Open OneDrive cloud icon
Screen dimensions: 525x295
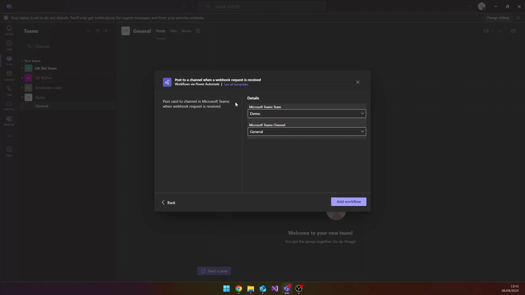[9, 105]
